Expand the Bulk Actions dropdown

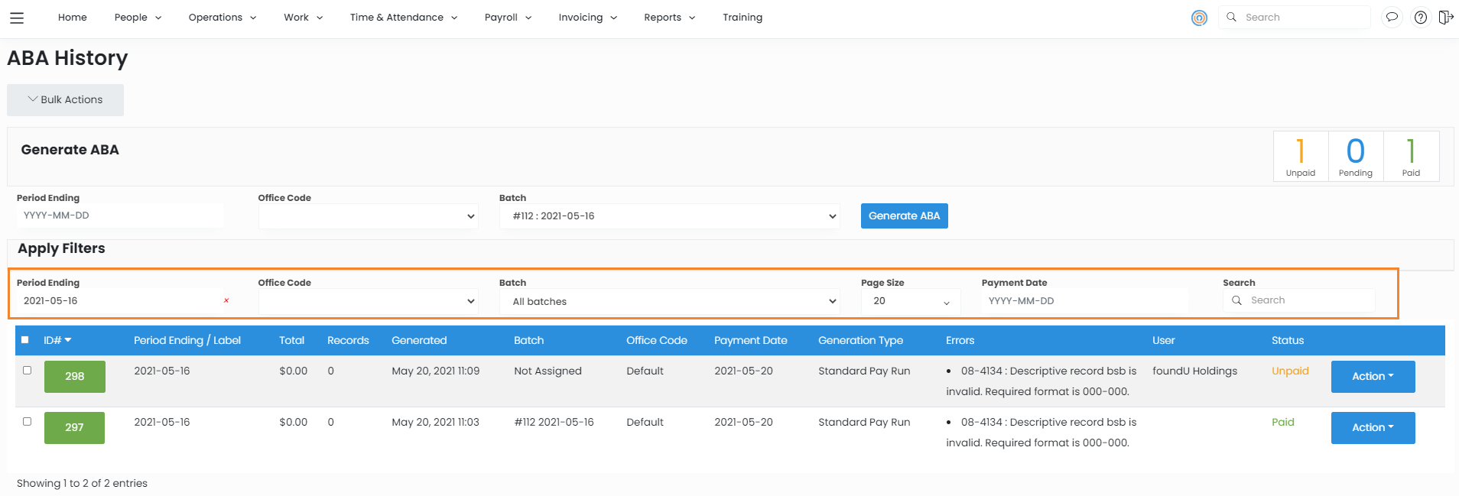pyautogui.click(x=65, y=100)
